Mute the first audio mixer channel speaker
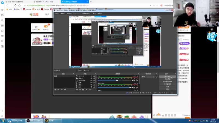 pyautogui.click(x=133, y=80)
